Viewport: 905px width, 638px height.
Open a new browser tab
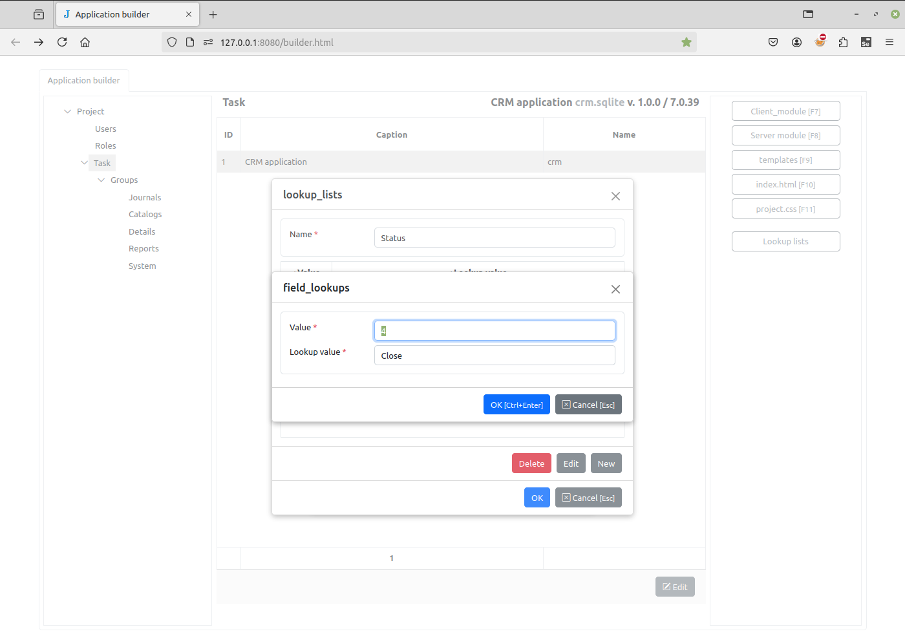point(213,14)
